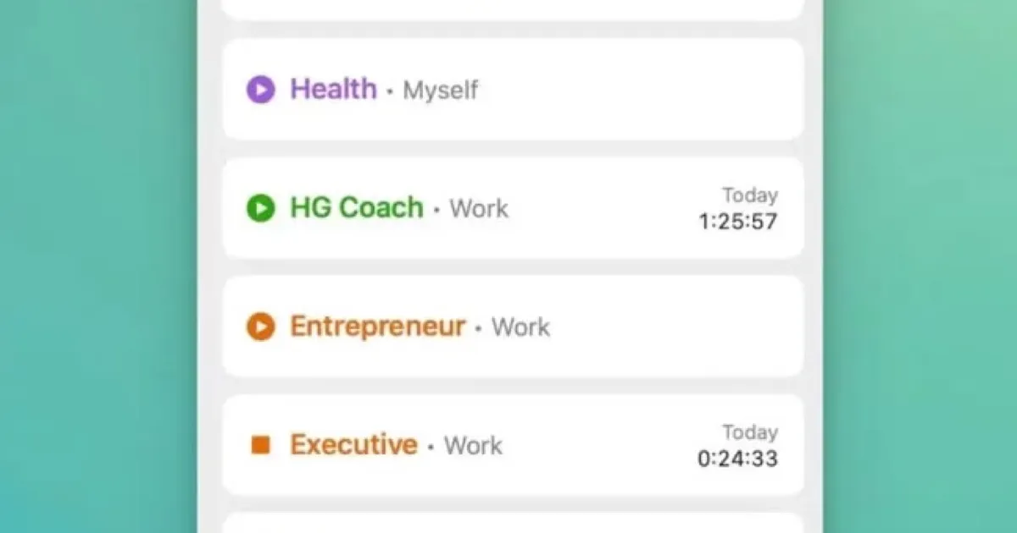The width and height of the screenshot is (1017, 533).
Task: Click HG Coach's elapsed time 1:25:57
Action: (736, 221)
